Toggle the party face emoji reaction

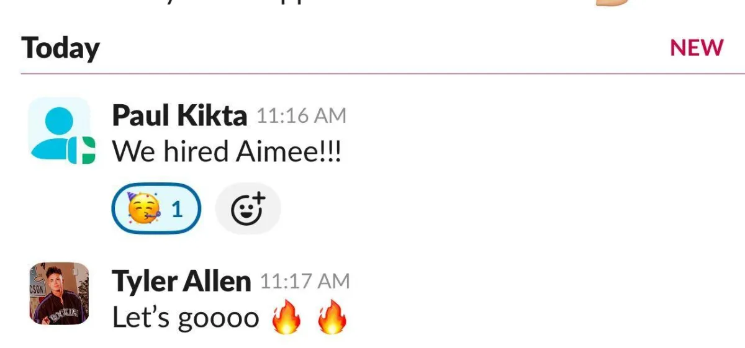pyautogui.click(x=157, y=209)
